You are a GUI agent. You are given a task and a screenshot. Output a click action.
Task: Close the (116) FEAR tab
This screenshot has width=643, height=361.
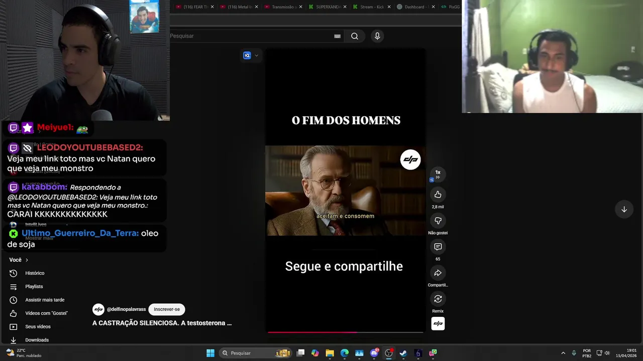(x=212, y=7)
